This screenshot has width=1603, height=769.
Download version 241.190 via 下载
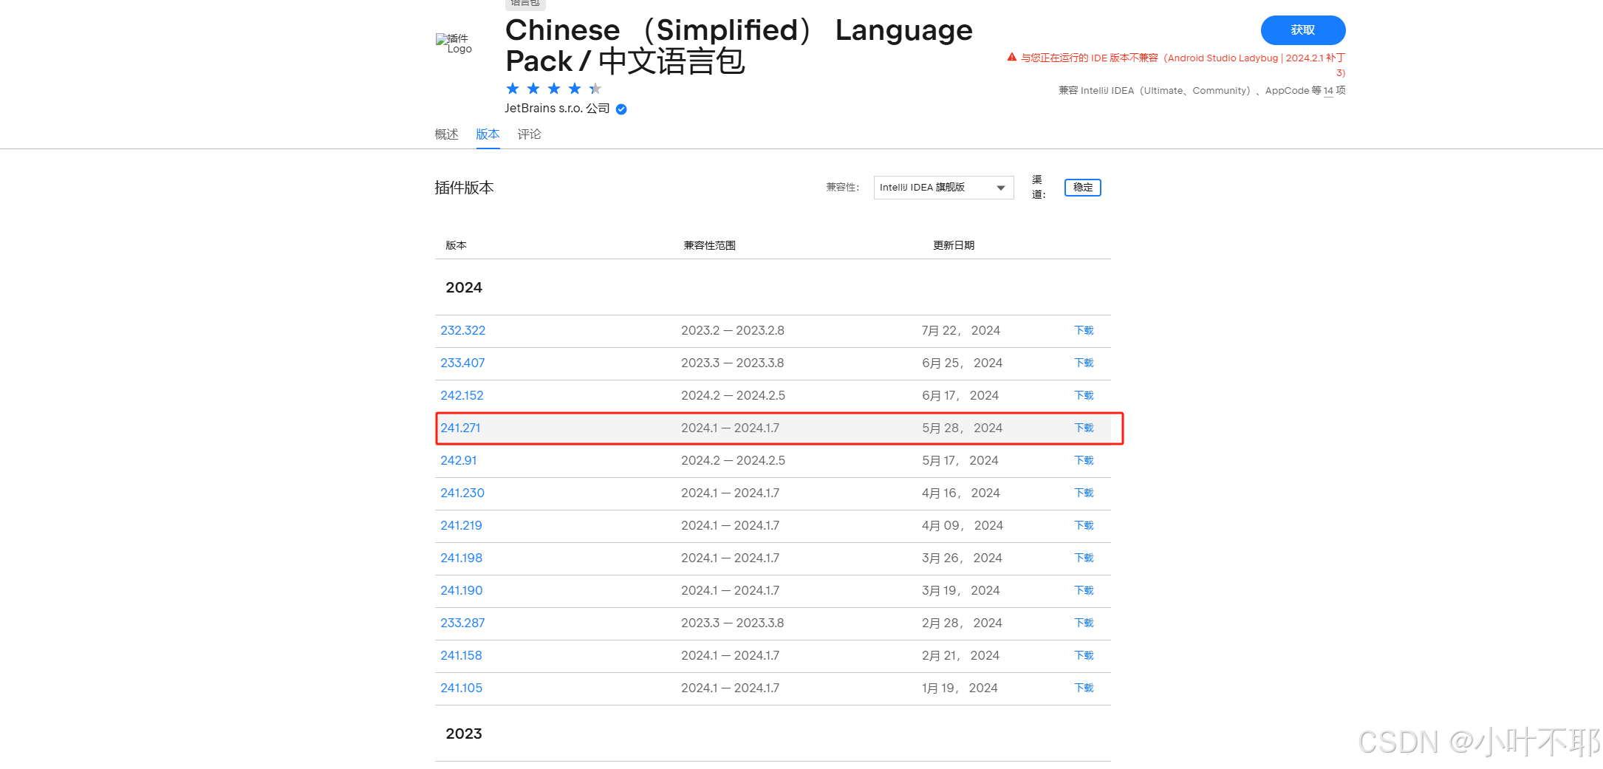pyautogui.click(x=1084, y=591)
